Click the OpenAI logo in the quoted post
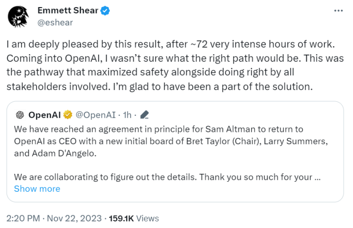Screen dimensions: 353x228 20,115
